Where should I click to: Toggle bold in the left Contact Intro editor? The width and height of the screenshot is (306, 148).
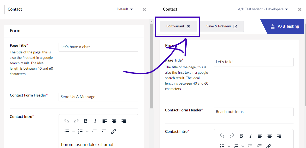(86, 121)
